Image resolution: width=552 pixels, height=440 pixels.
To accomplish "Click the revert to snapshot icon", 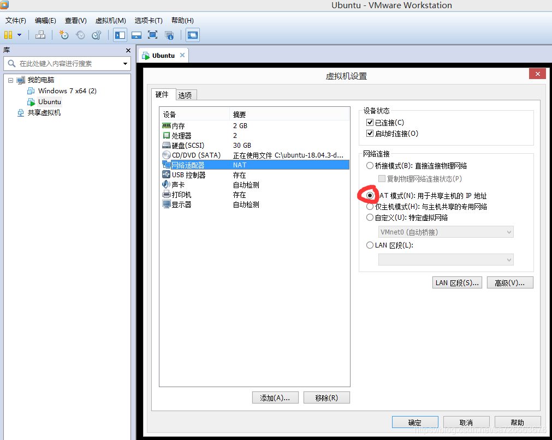I will tap(80, 35).
